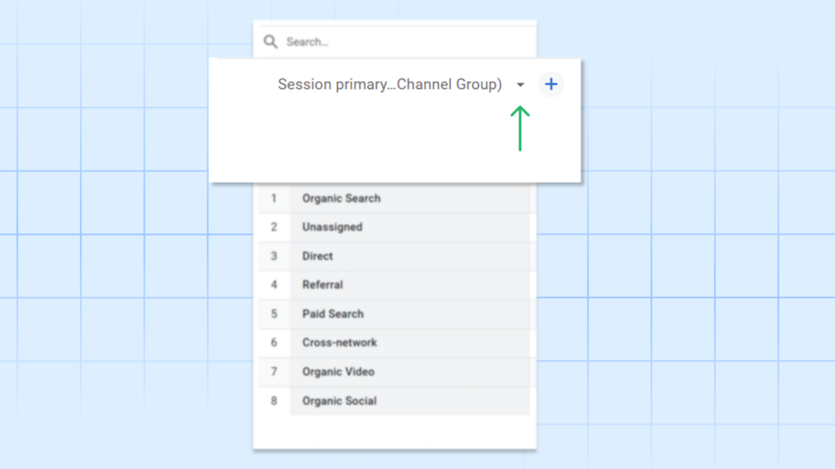The image size is (835, 469).
Task: Expand the dimension selector arrow
Action: [x=521, y=84]
